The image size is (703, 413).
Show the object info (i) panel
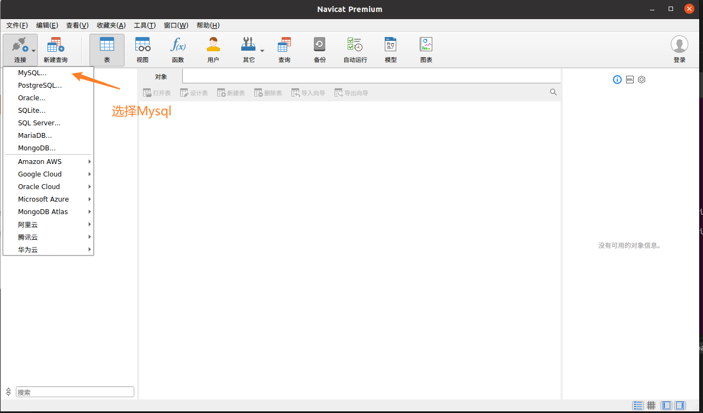[617, 80]
